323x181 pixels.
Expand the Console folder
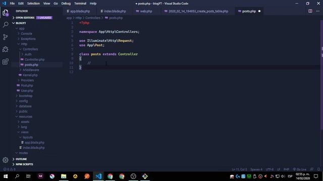point(26,34)
